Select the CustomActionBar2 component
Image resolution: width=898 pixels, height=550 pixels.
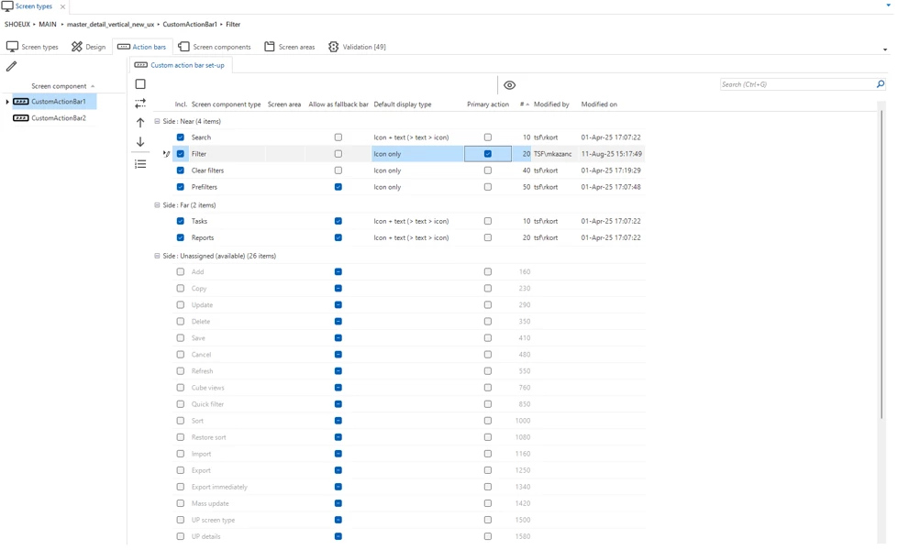(x=58, y=118)
